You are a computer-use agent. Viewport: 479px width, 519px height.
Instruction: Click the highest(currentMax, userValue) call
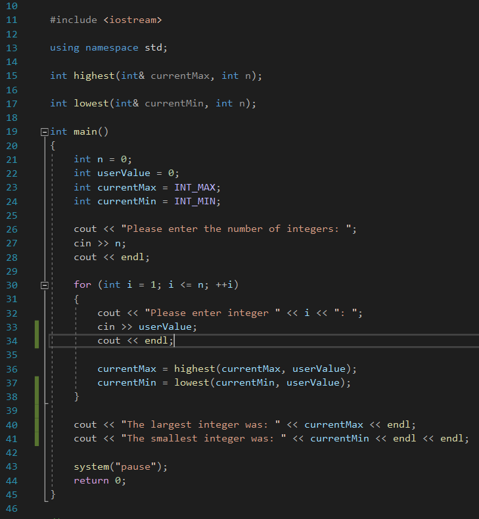click(263, 369)
